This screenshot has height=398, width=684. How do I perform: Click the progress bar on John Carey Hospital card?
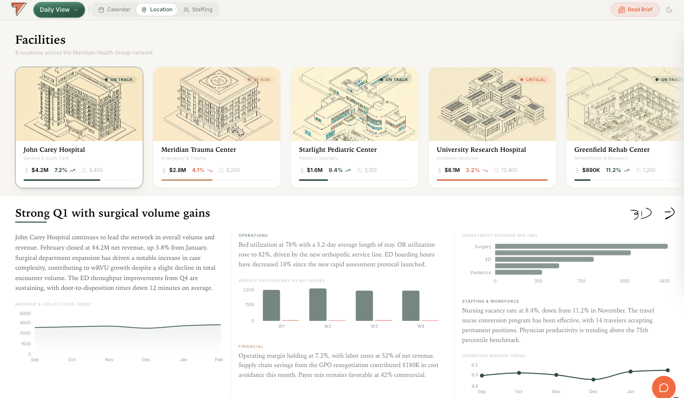79,180
